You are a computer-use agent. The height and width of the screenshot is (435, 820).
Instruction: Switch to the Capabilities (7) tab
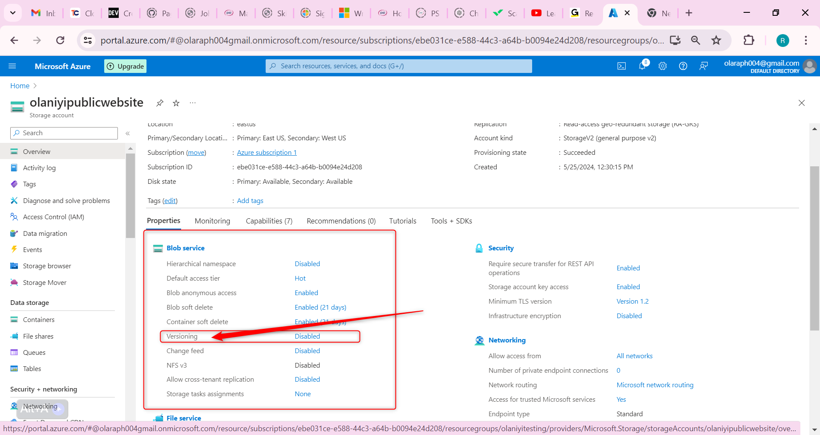click(x=269, y=221)
